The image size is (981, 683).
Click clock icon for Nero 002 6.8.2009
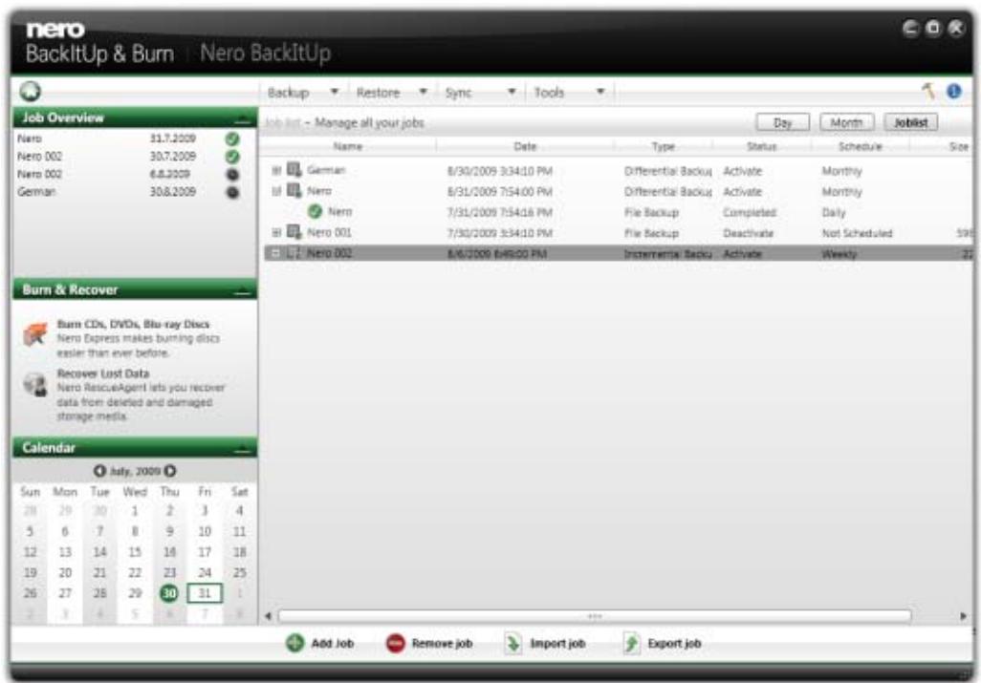pos(232,175)
